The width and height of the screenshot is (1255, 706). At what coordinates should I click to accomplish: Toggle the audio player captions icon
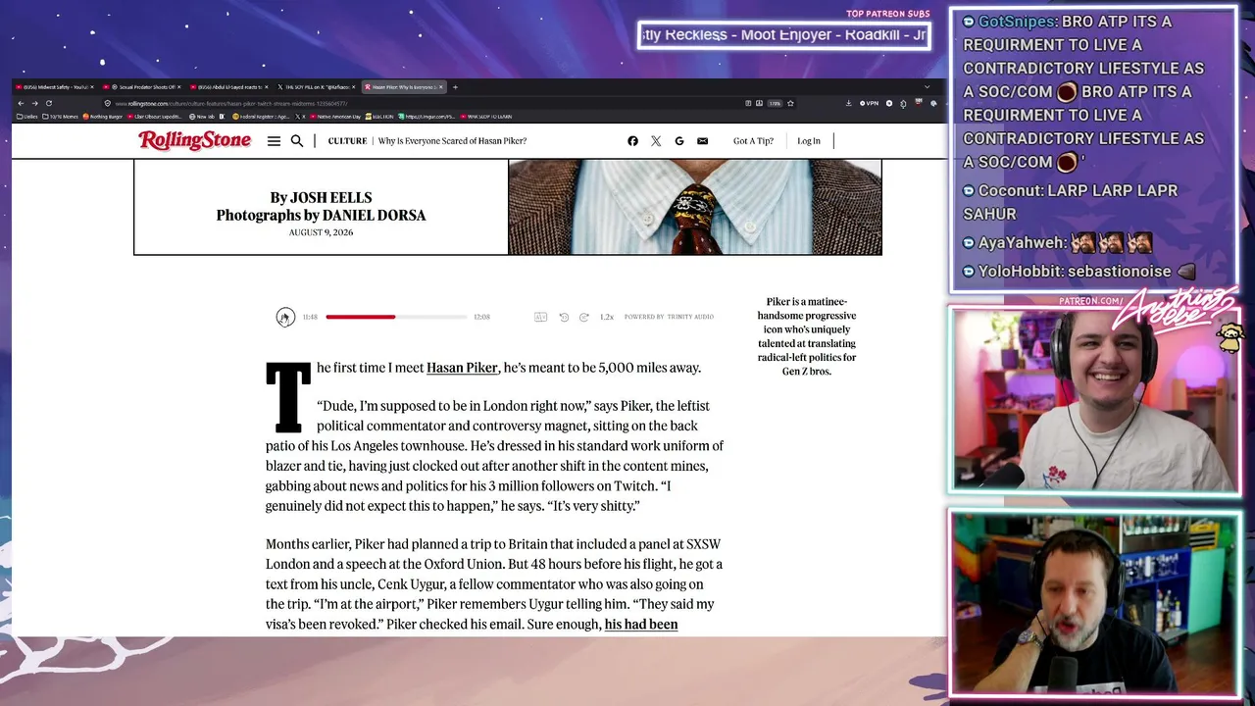[540, 317]
